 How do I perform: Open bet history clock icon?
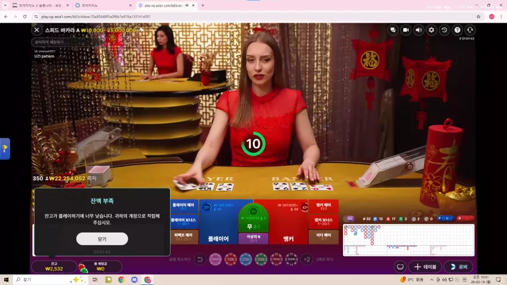point(444,30)
